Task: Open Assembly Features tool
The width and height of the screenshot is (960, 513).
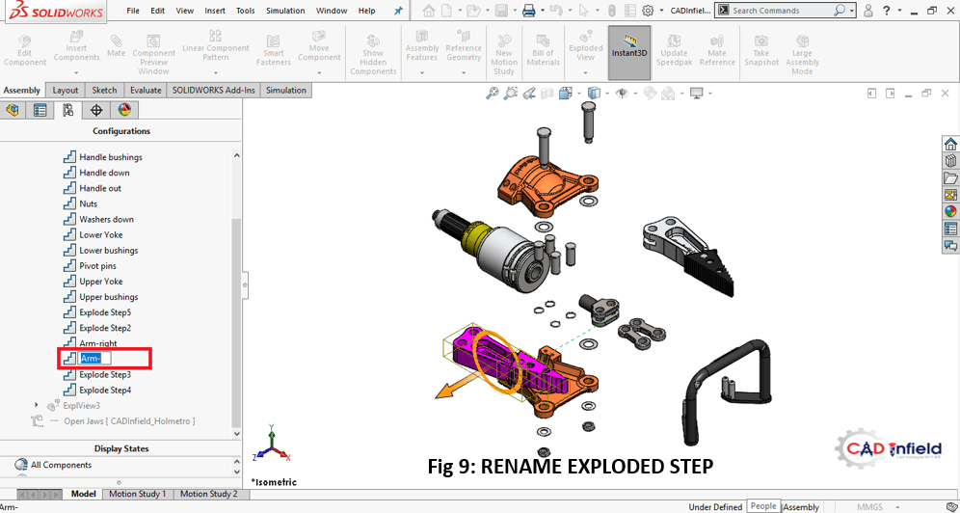Action: 422,46
